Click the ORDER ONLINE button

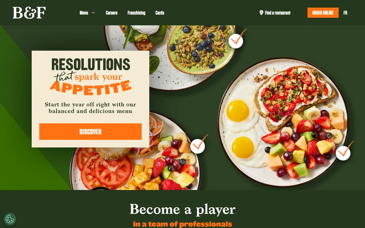click(x=323, y=13)
